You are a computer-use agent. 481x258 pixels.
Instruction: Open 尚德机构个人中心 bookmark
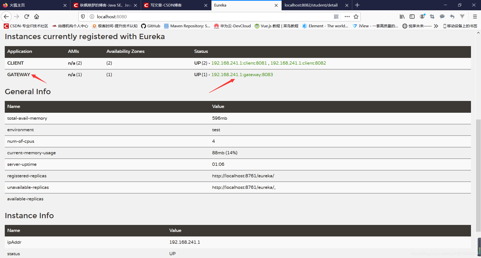point(70,26)
